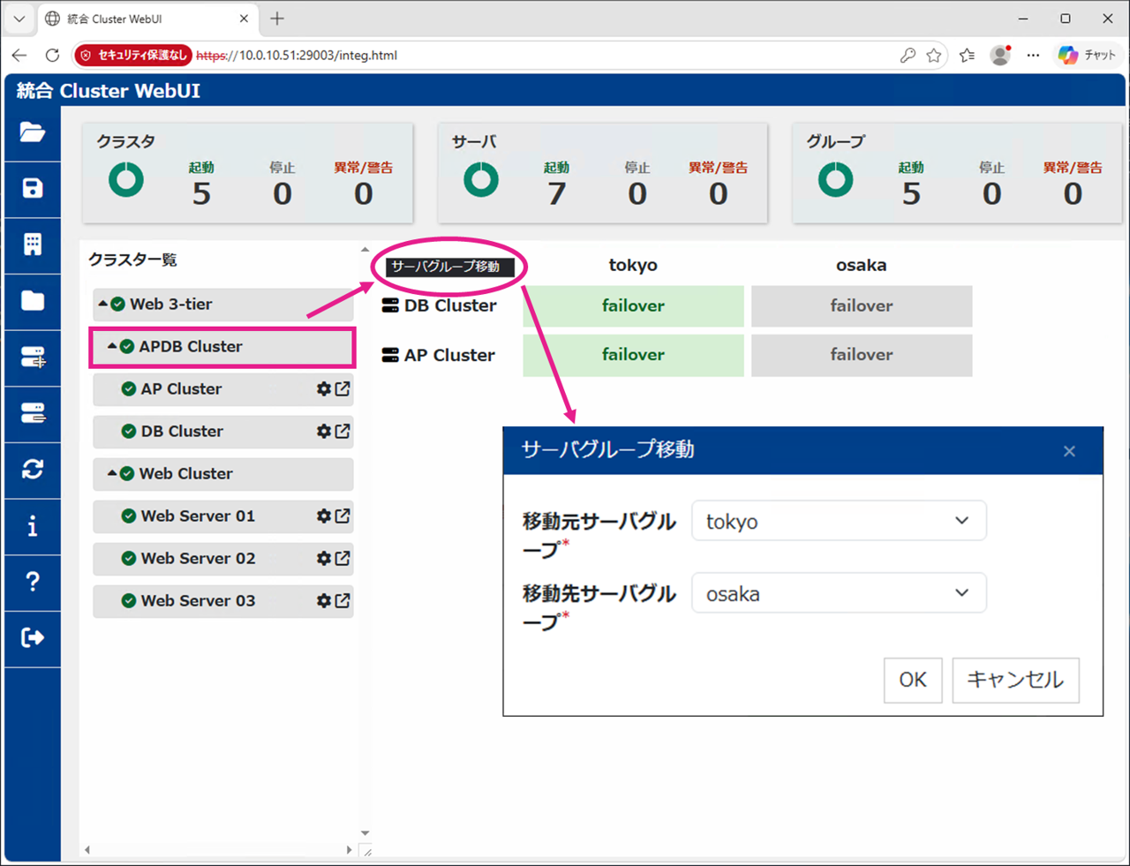Screen dimensions: 1130x866
Task: Click osaka failover cell for AP Cluster
Action: coord(862,355)
